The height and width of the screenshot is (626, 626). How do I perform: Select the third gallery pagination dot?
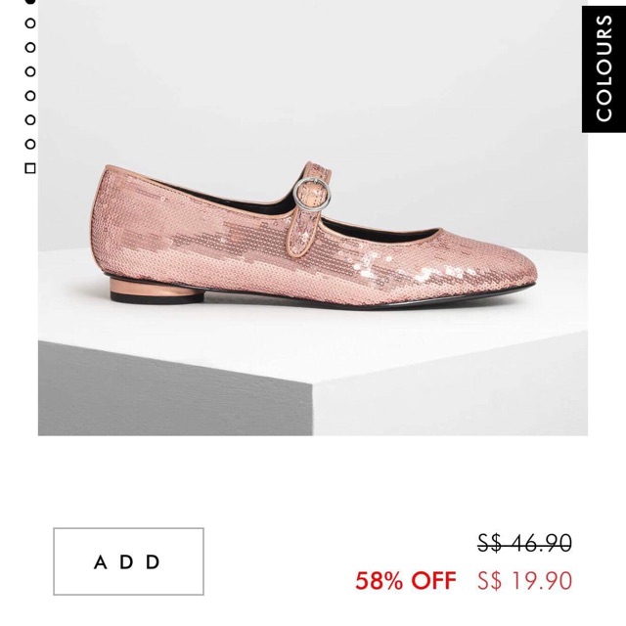click(x=29, y=47)
